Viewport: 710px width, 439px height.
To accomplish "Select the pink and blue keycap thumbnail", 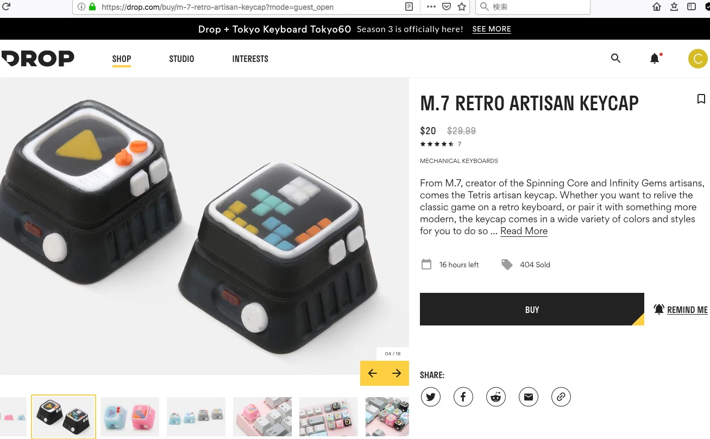I will (x=130, y=417).
